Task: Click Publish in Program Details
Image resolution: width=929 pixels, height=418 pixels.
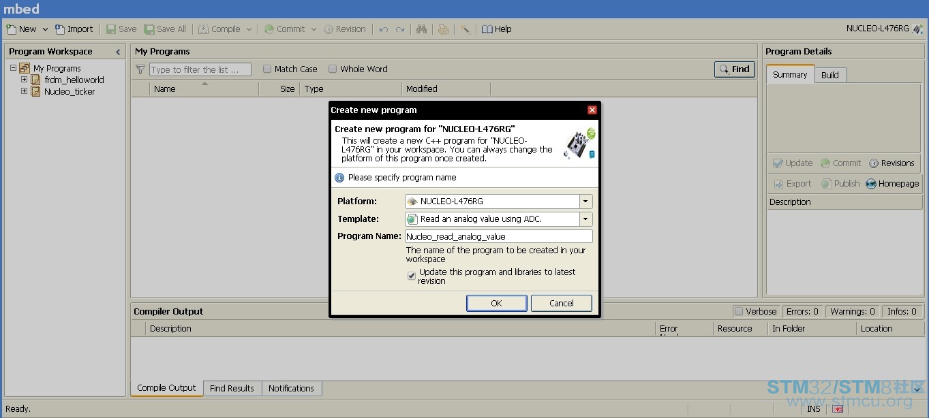Action: coord(840,183)
